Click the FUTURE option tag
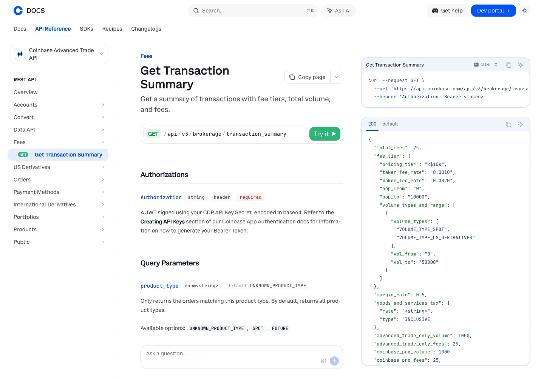 coord(280,328)
